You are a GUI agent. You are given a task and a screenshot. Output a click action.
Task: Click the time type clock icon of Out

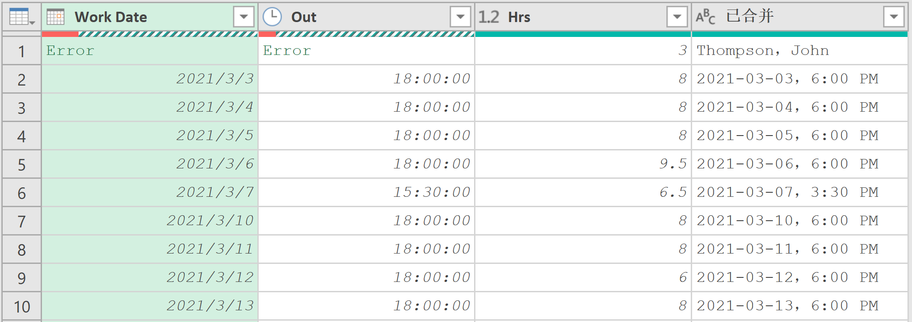pos(272,17)
